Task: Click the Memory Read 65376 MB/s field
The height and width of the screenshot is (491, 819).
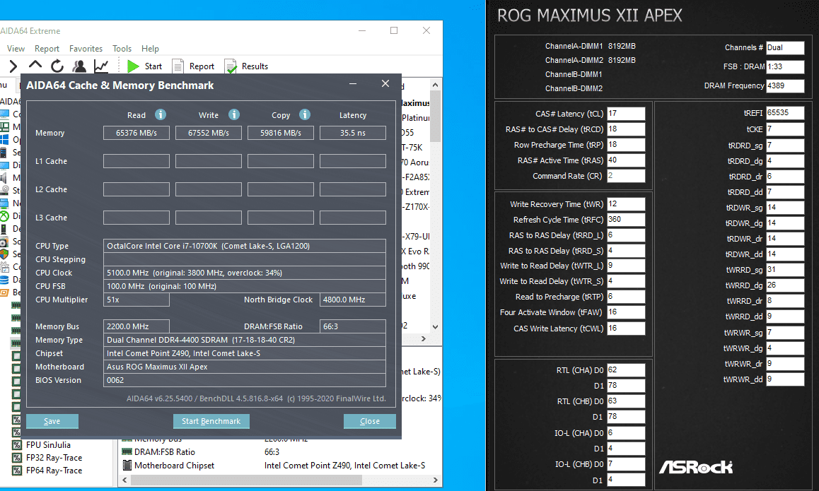Action: click(x=136, y=133)
